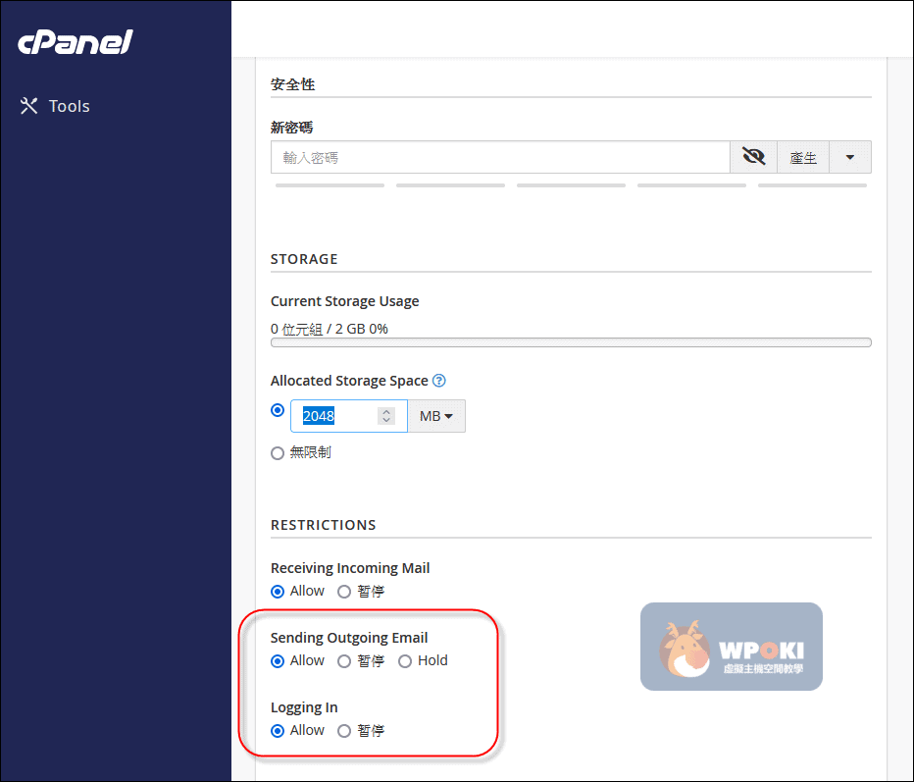This screenshot has width=914, height=782.
Task: Click the storage quota stepper arrows
Action: 385,416
